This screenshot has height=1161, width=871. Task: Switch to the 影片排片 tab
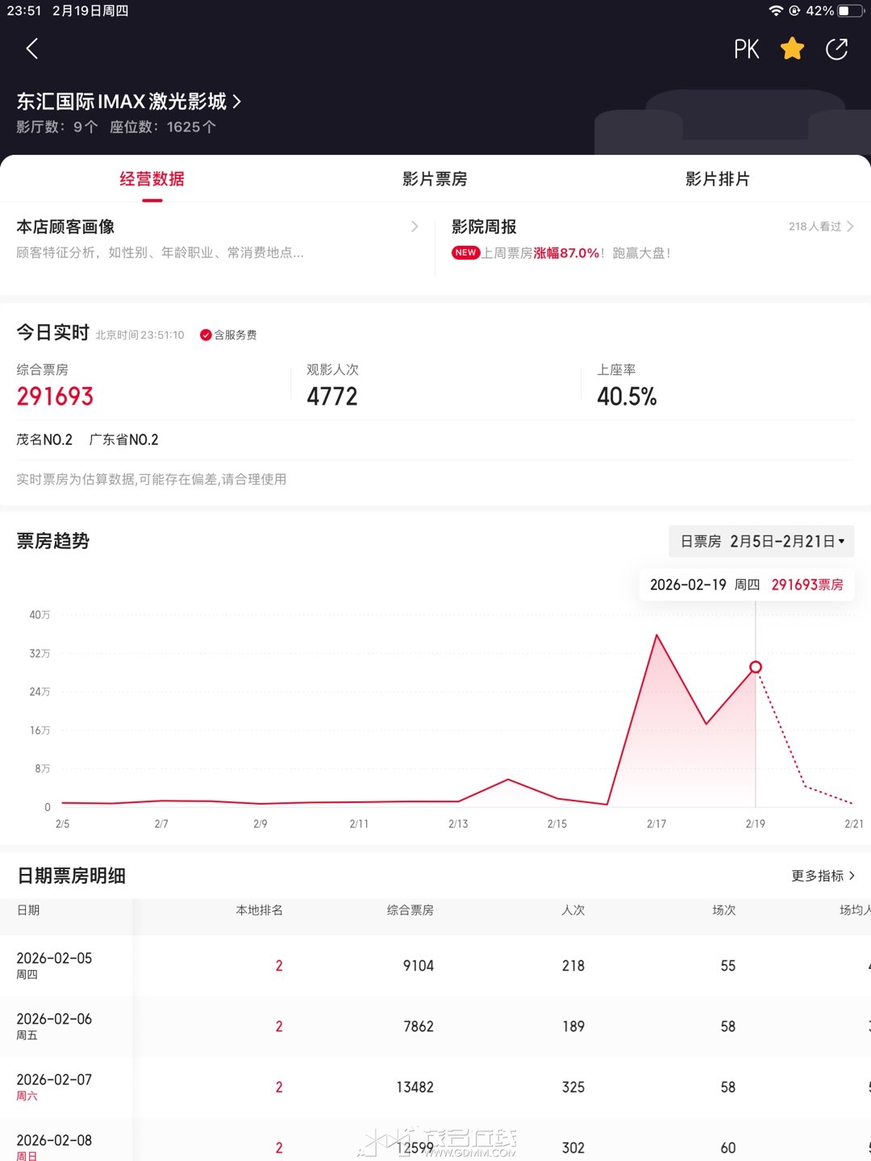[717, 179]
